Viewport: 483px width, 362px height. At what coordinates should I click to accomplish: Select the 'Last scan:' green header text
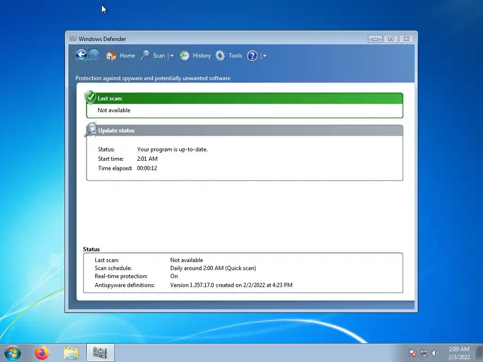tap(110, 99)
